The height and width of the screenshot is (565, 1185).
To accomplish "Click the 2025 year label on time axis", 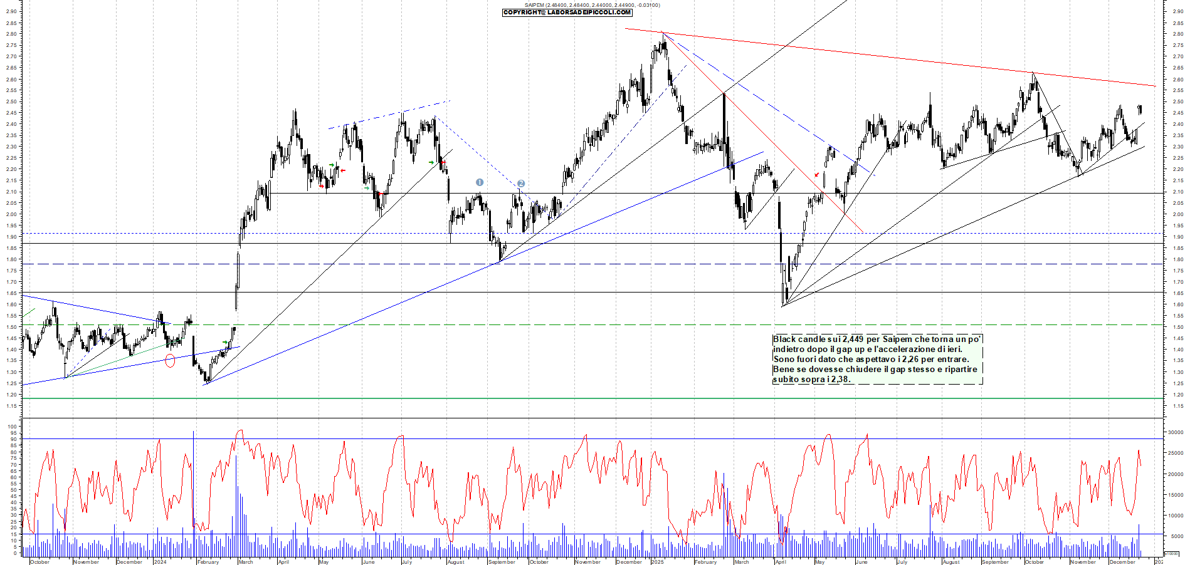I will (x=657, y=562).
